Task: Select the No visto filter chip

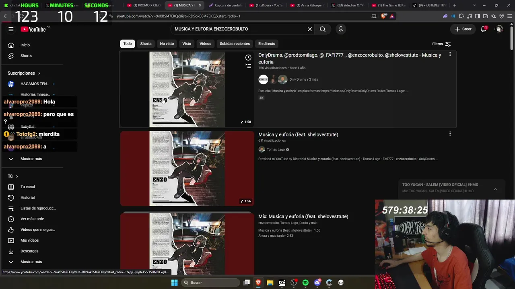Action: [167, 44]
